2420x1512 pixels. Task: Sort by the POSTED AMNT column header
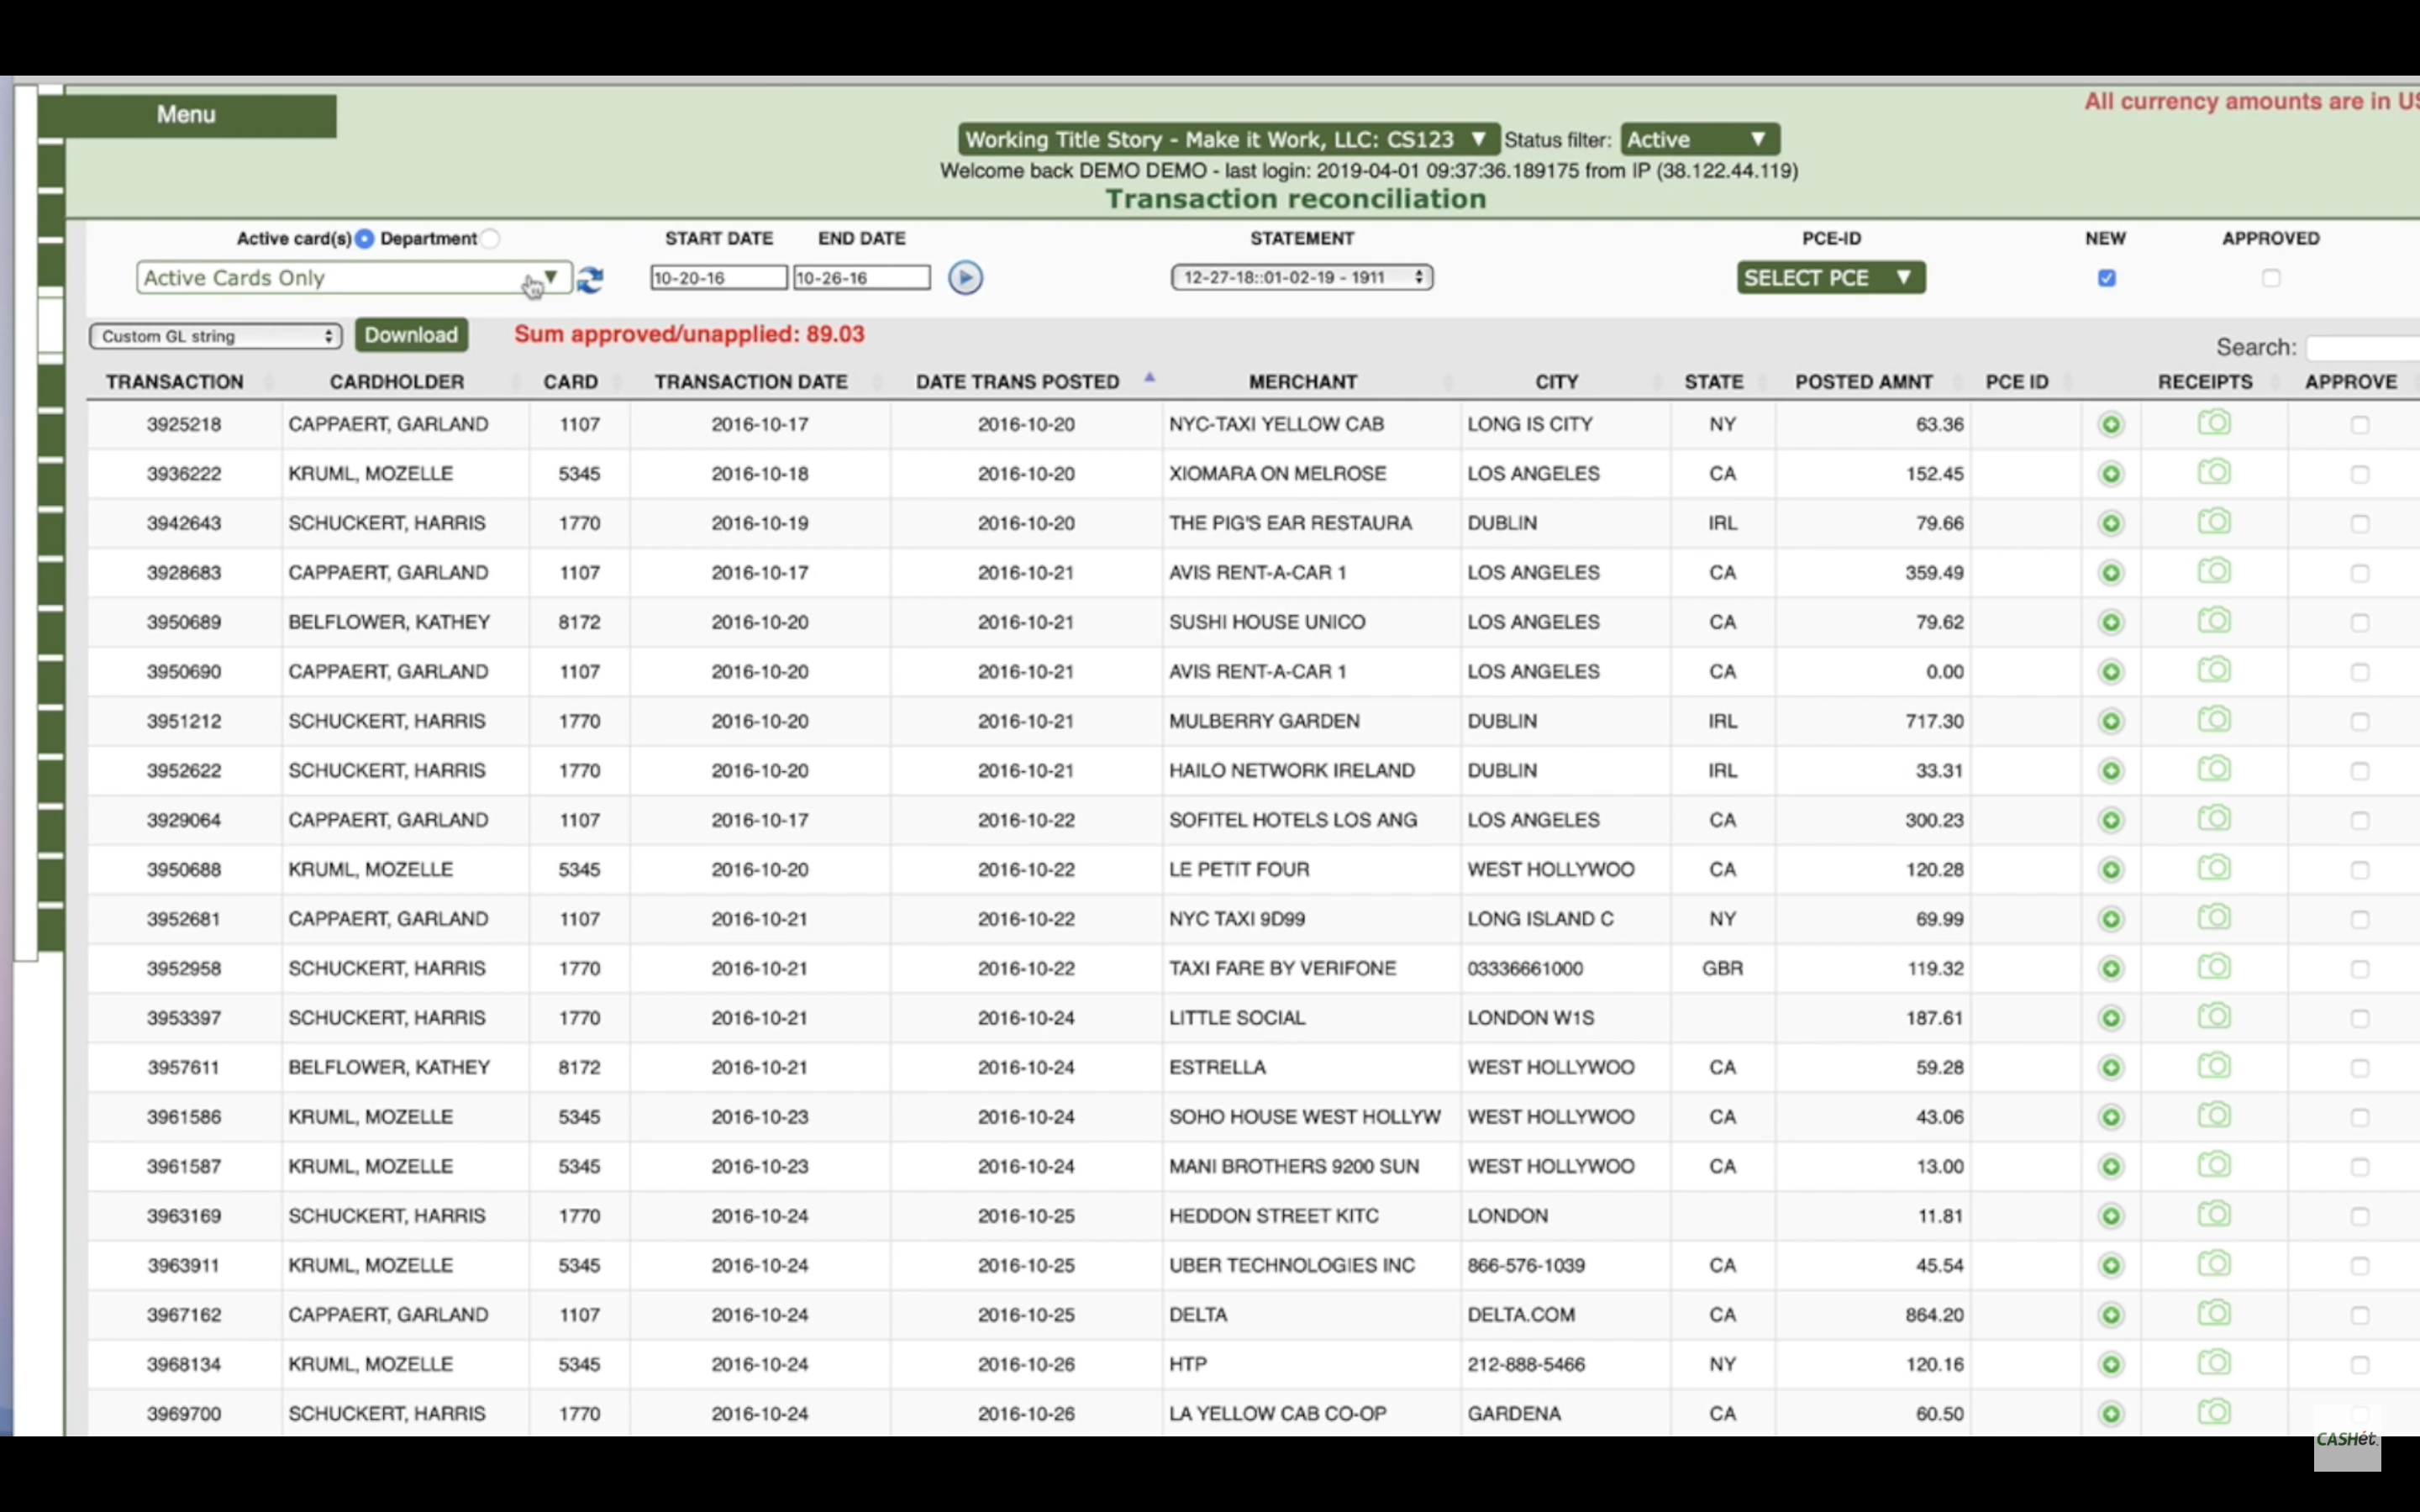click(x=1863, y=382)
